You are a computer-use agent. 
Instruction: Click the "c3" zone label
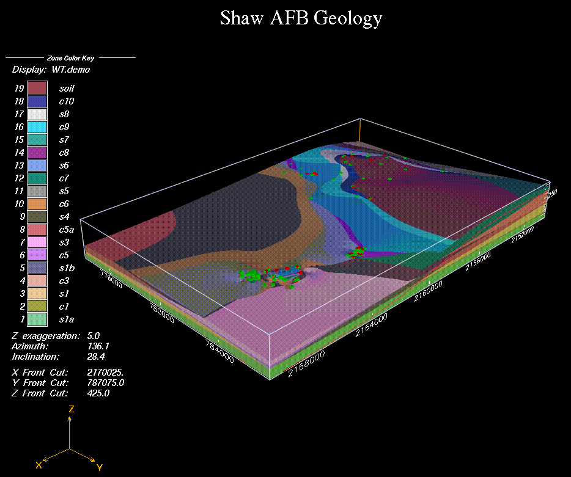[x=64, y=281]
